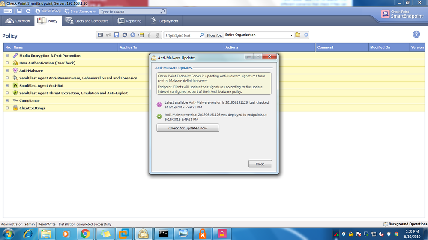Expand the Client Settings policy row
Image resolution: width=428 pixels, height=240 pixels.
pos(7,108)
